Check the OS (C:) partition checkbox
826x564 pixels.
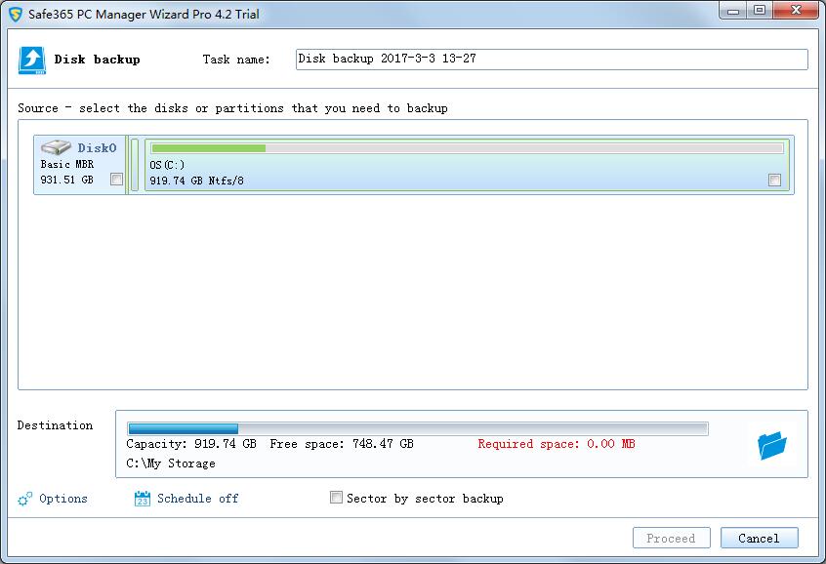click(774, 180)
